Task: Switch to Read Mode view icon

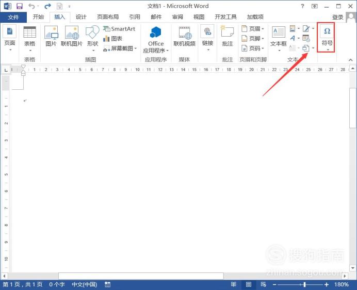Action: click(x=234, y=284)
